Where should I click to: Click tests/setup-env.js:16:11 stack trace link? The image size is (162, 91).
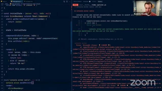[111, 39]
